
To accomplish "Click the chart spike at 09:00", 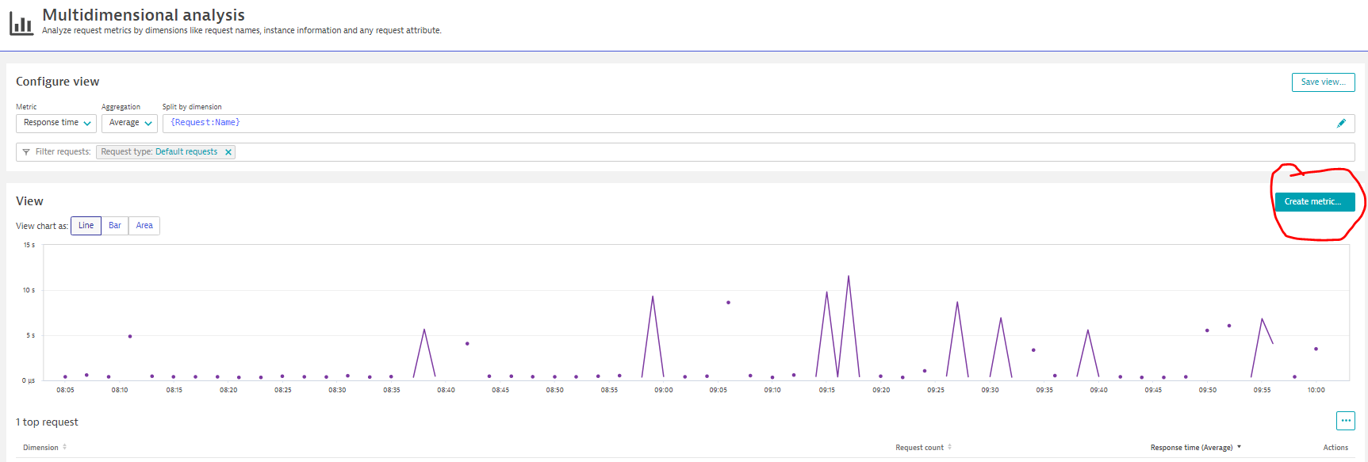I will point(653,297).
